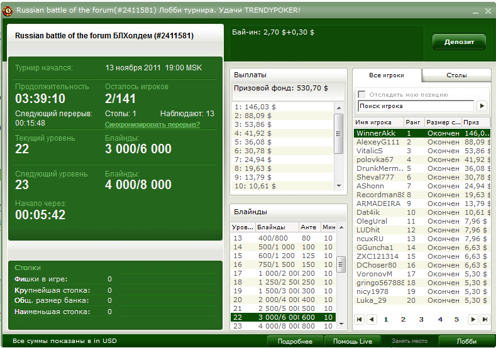
Task: Select player row 'VoronovM'
Action: click(x=422, y=274)
